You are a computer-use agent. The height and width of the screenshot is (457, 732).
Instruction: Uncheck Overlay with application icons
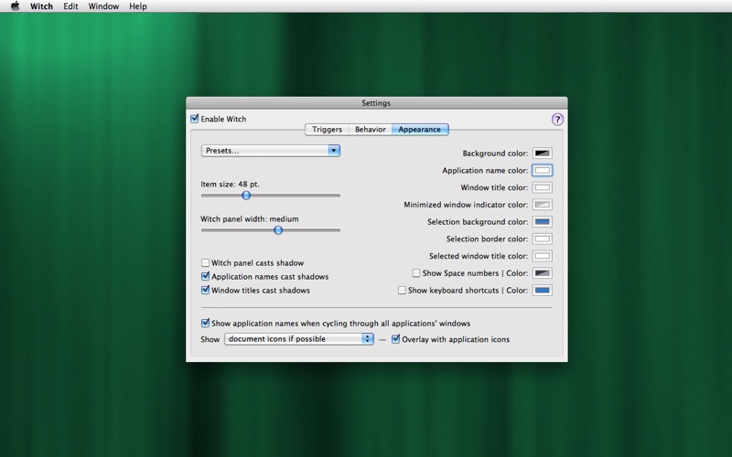point(396,339)
